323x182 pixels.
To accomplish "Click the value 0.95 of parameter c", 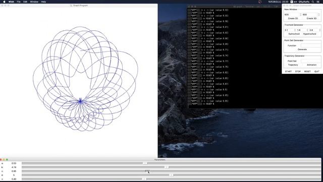I will coord(14,171).
